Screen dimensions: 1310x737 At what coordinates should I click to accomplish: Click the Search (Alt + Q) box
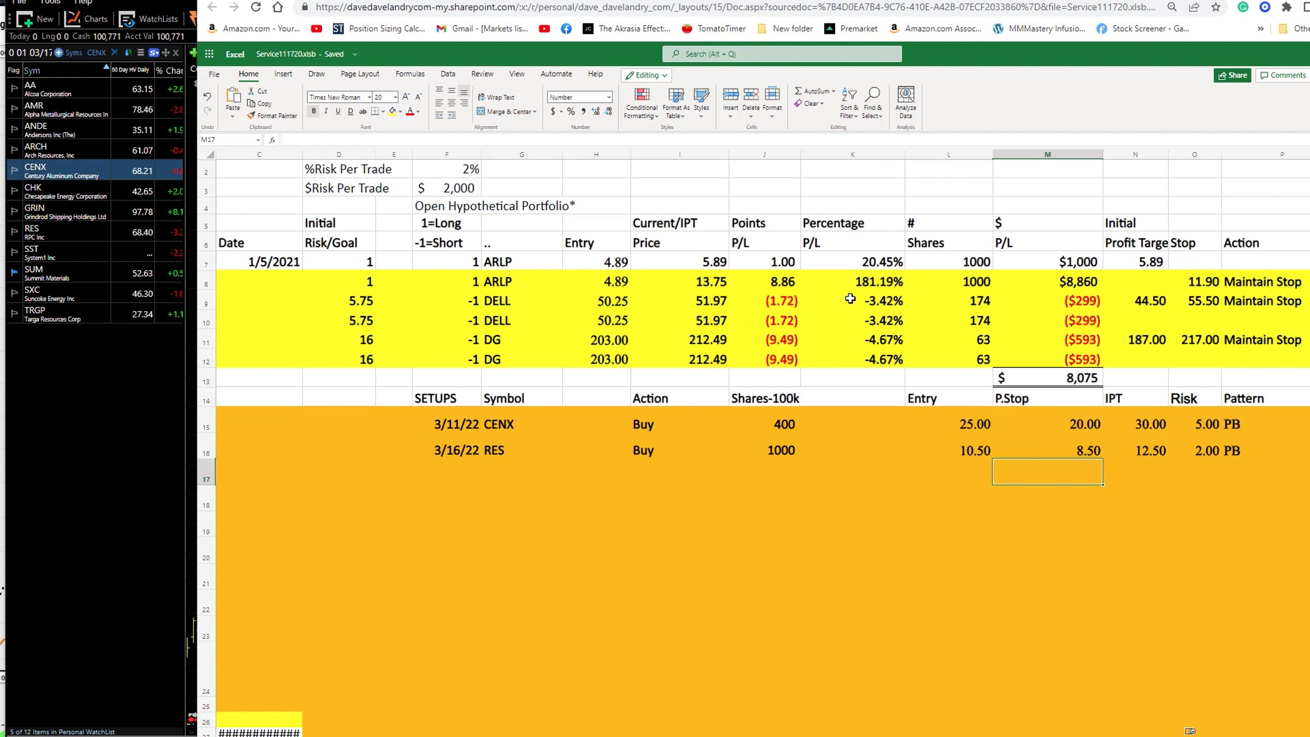[782, 54]
